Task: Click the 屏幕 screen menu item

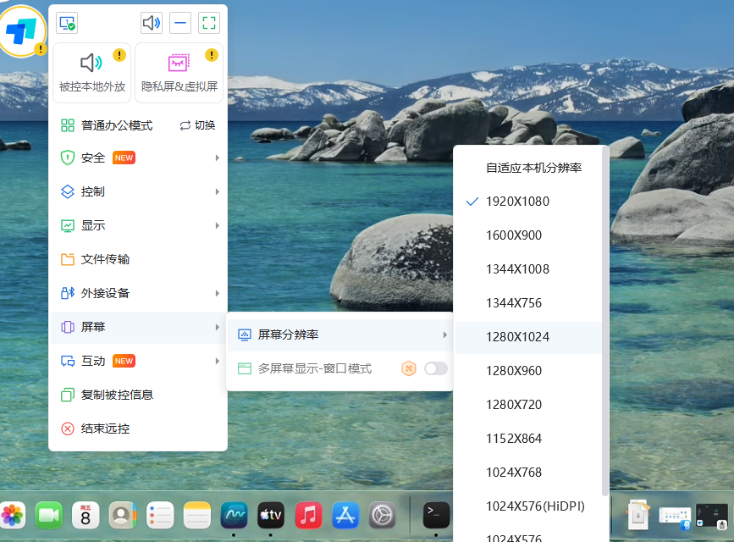Action: click(138, 327)
